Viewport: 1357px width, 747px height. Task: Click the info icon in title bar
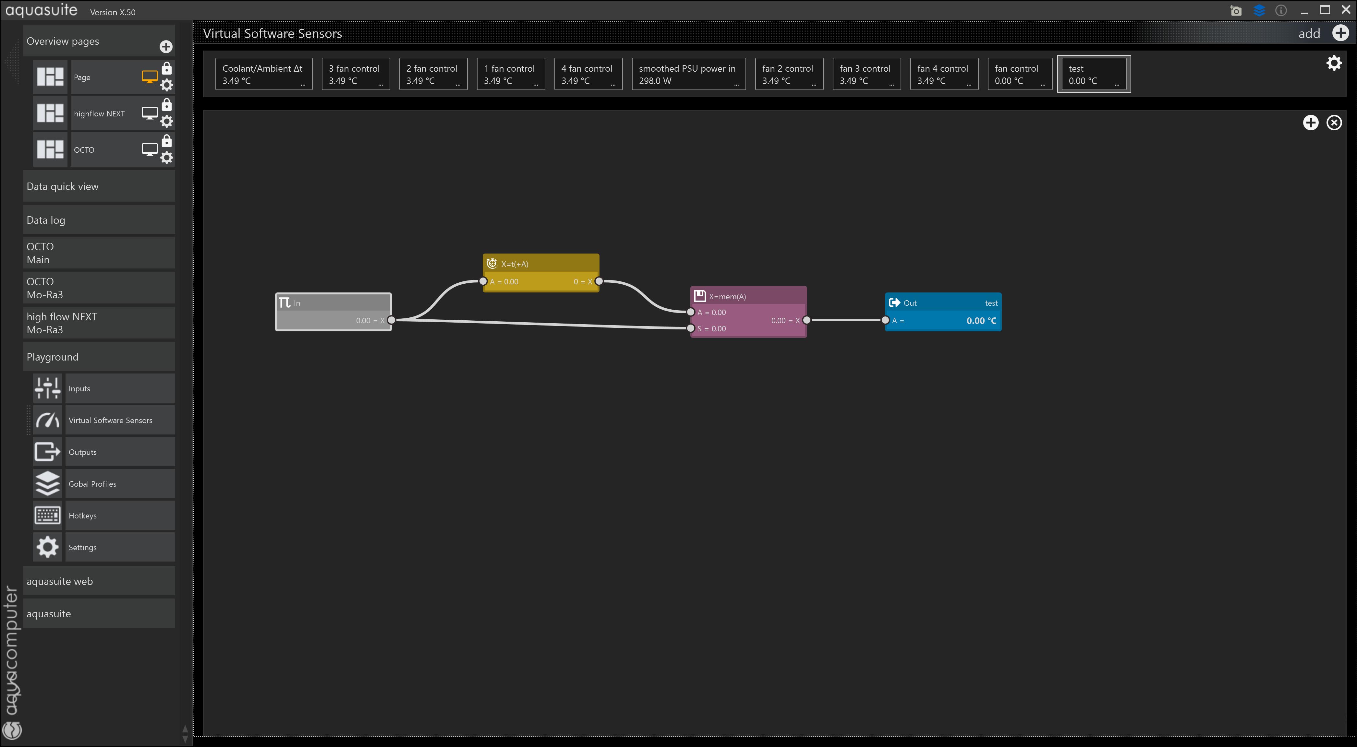(x=1281, y=10)
